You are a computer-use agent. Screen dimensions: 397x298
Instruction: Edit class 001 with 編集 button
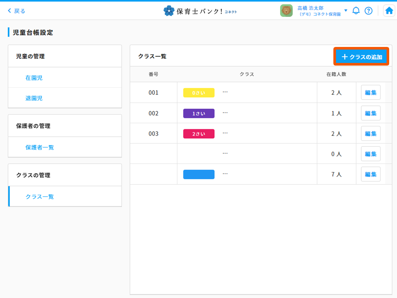pos(371,93)
